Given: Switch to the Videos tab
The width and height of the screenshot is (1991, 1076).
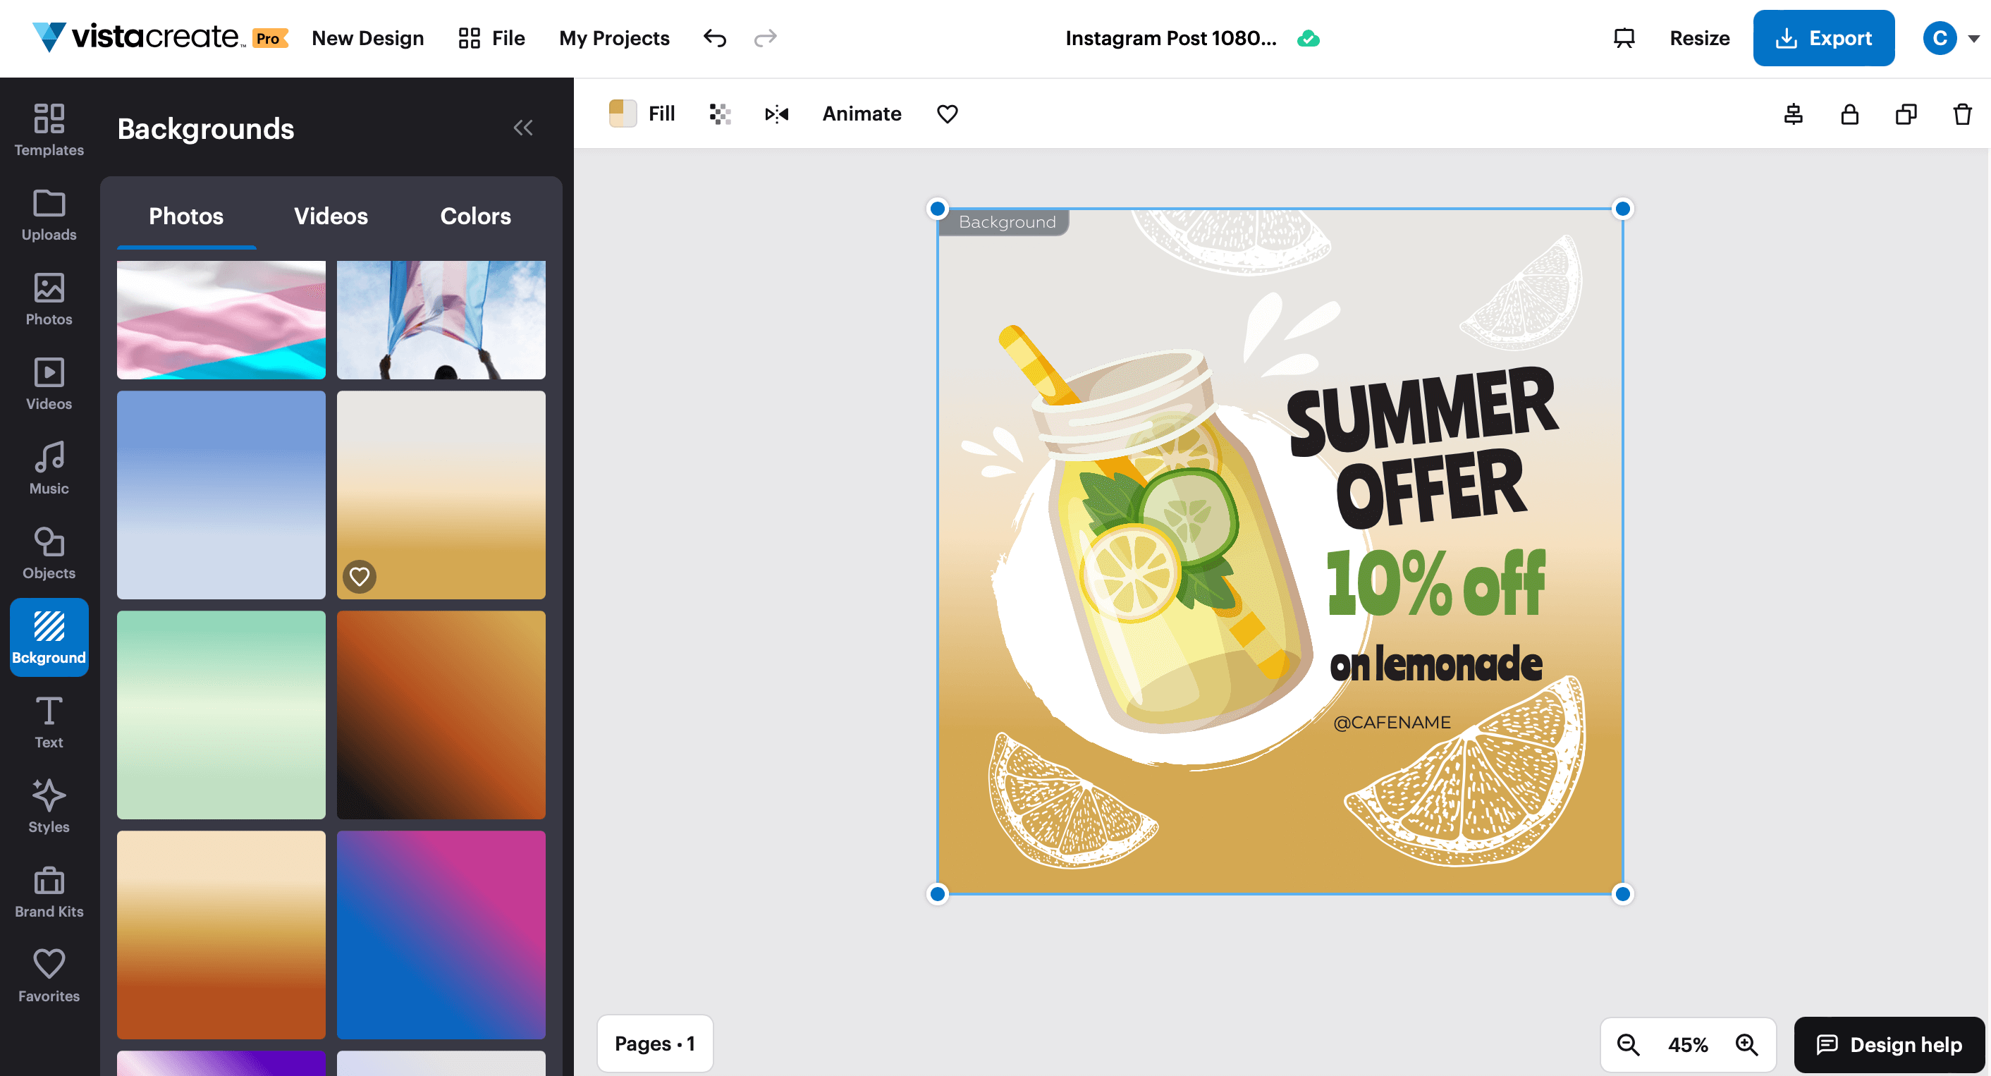Looking at the screenshot, I should coord(330,216).
